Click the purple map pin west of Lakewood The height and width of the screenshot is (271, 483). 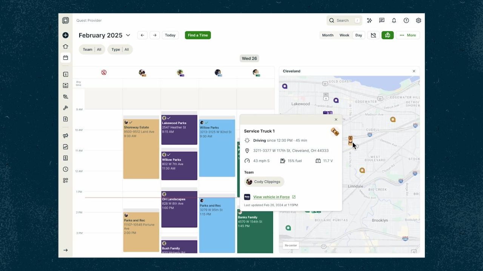(x=285, y=86)
